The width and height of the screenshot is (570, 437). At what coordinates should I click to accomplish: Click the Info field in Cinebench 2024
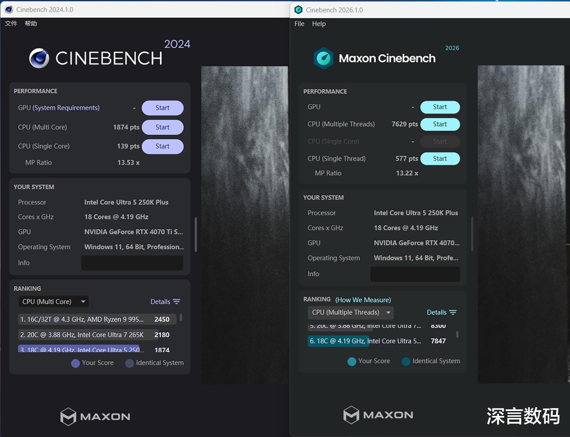(132, 263)
